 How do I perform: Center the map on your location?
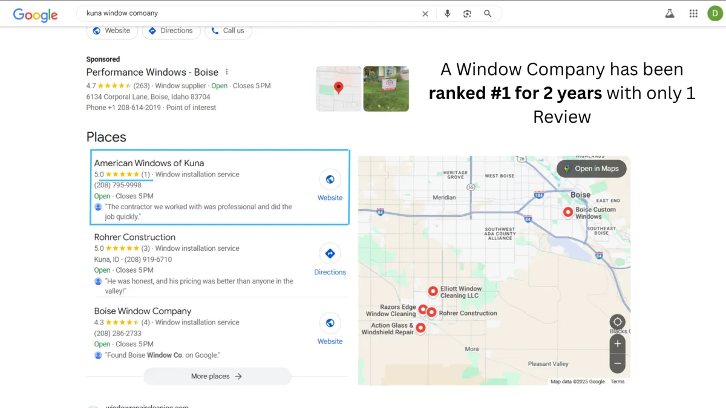pos(617,322)
